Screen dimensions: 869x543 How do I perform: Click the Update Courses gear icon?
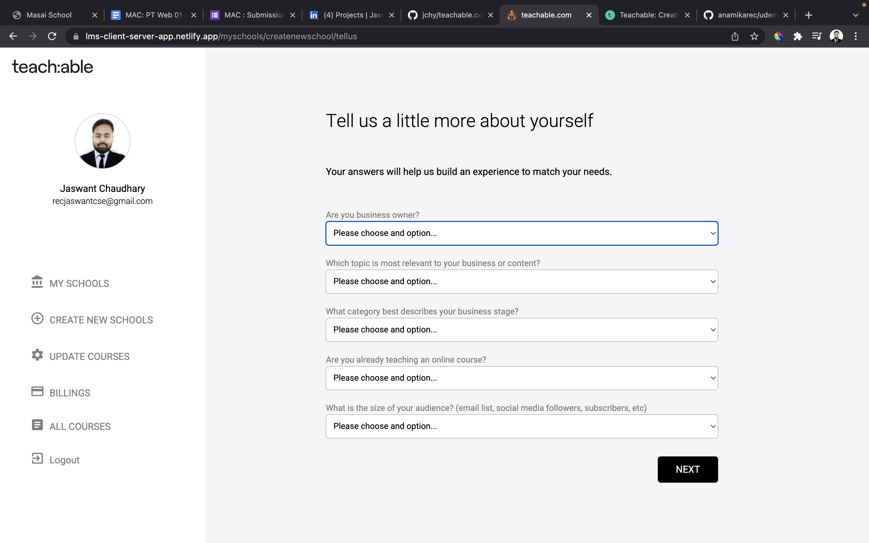pos(37,355)
